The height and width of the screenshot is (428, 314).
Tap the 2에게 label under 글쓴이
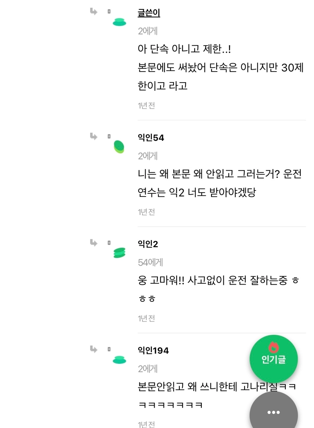[148, 31]
